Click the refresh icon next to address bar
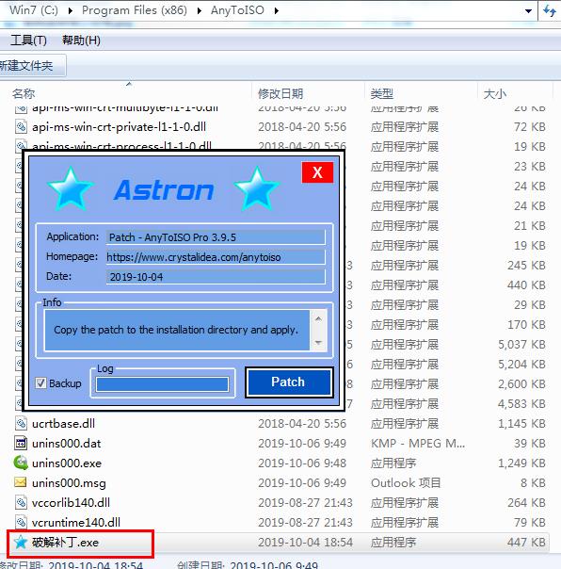This screenshot has width=561, height=569. click(x=550, y=11)
